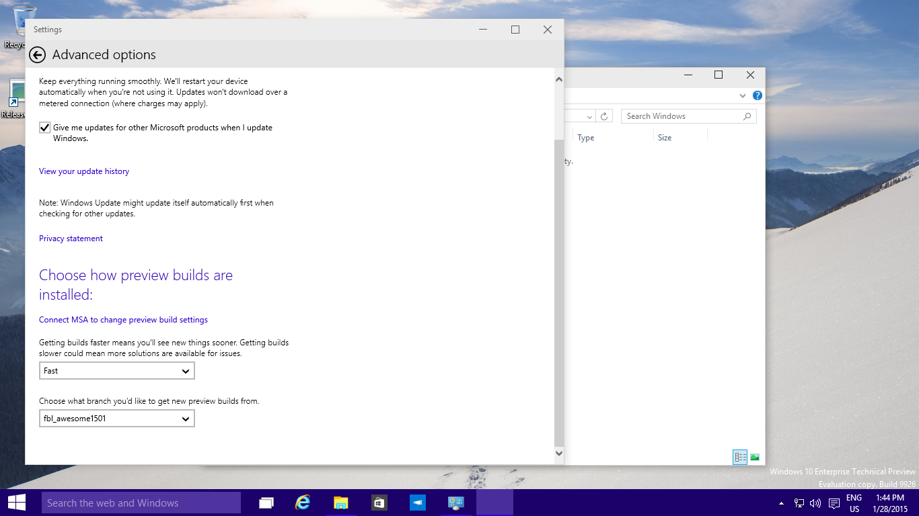Close the Settings window
Screen dimensions: 919x516
coord(548,30)
